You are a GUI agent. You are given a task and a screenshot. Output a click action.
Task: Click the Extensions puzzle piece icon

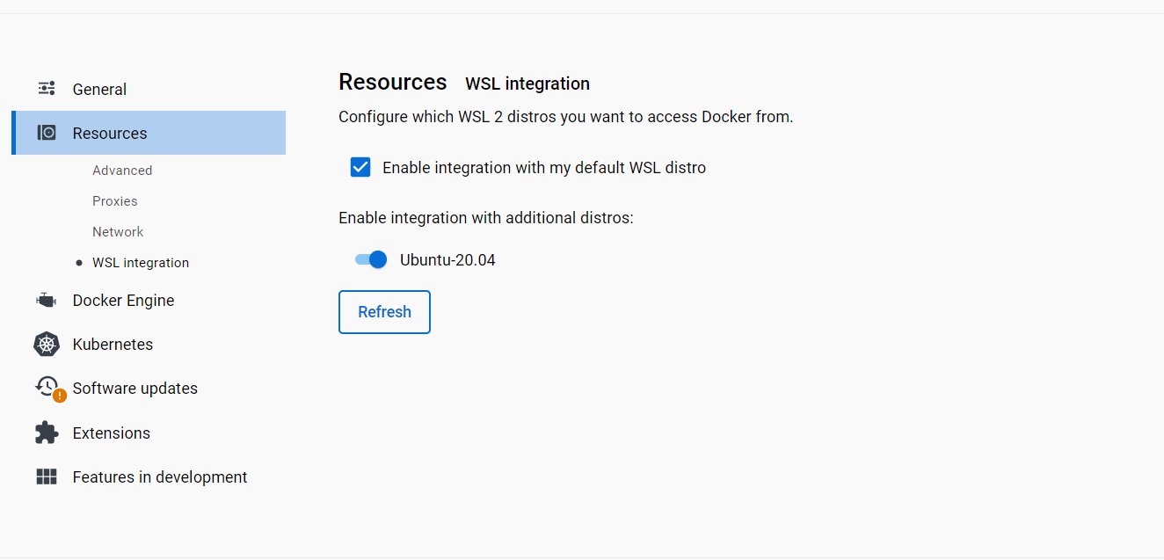47,433
